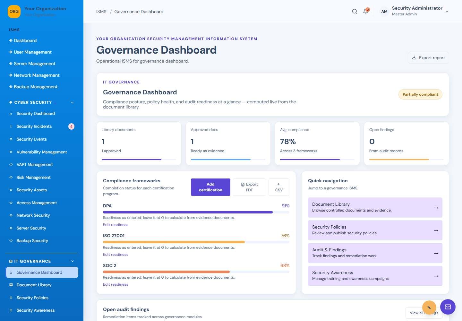Click Edit readiness under DPA
The image size is (462, 321).
pos(116,225)
